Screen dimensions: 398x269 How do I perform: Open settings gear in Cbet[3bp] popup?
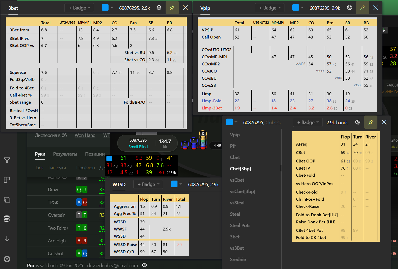(x=358, y=122)
